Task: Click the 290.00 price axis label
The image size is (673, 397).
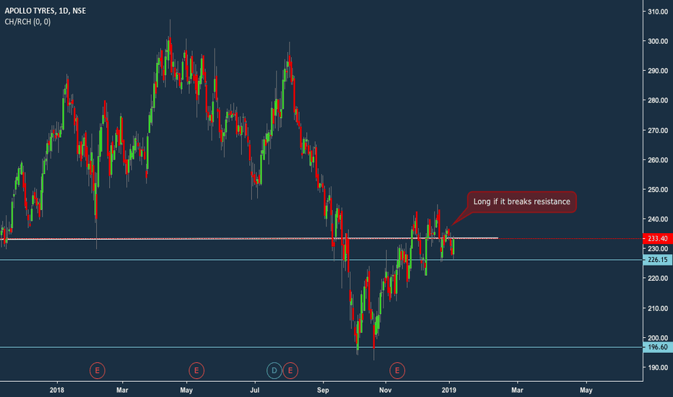Action: point(658,71)
